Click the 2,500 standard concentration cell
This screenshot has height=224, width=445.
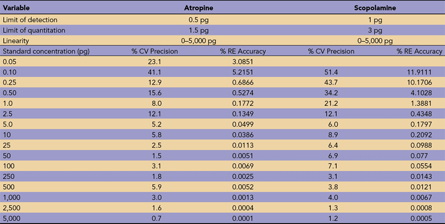coord(12,209)
